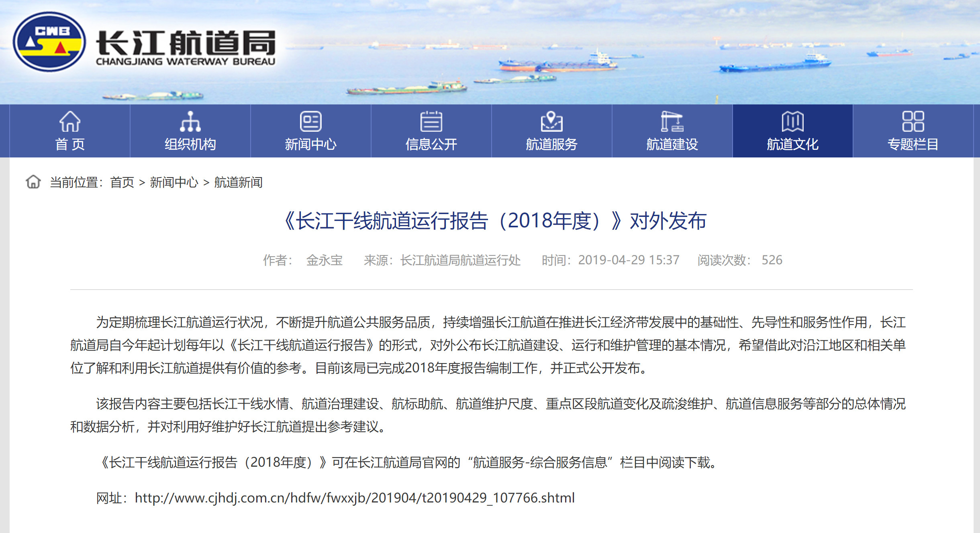Viewport: 980px width, 533px height.
Task: Click the CWB circular logo
Action: [x=49, y=42]
